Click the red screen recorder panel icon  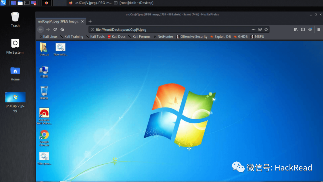tap(33, 3)
